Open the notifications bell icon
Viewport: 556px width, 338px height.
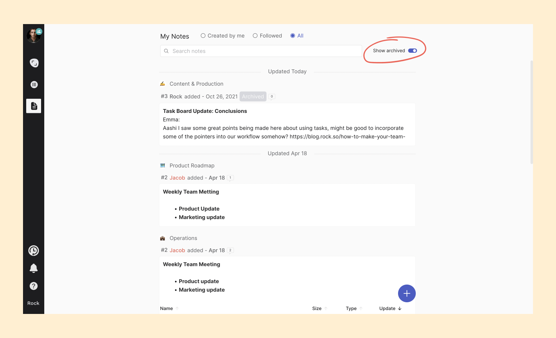34,268
